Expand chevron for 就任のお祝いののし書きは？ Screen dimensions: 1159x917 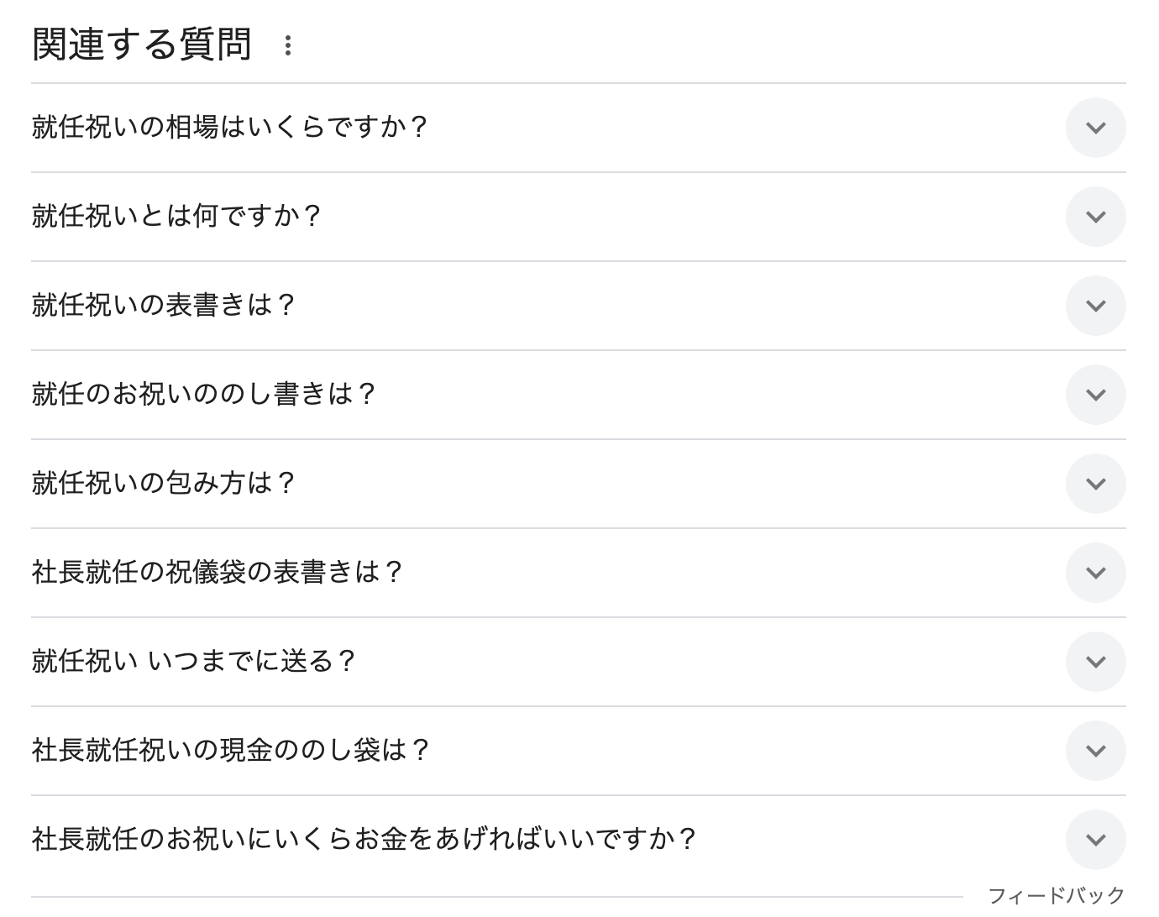click(1095, 395)
